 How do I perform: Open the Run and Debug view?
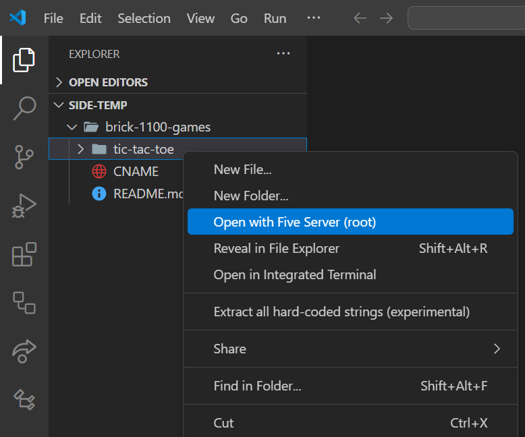tap(24, 206)
